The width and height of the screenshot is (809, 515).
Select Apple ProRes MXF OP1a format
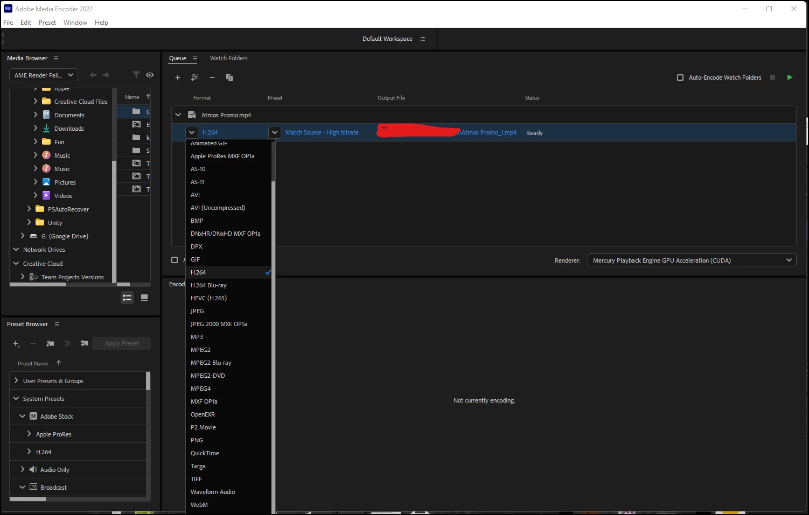[x=228, y=156]
